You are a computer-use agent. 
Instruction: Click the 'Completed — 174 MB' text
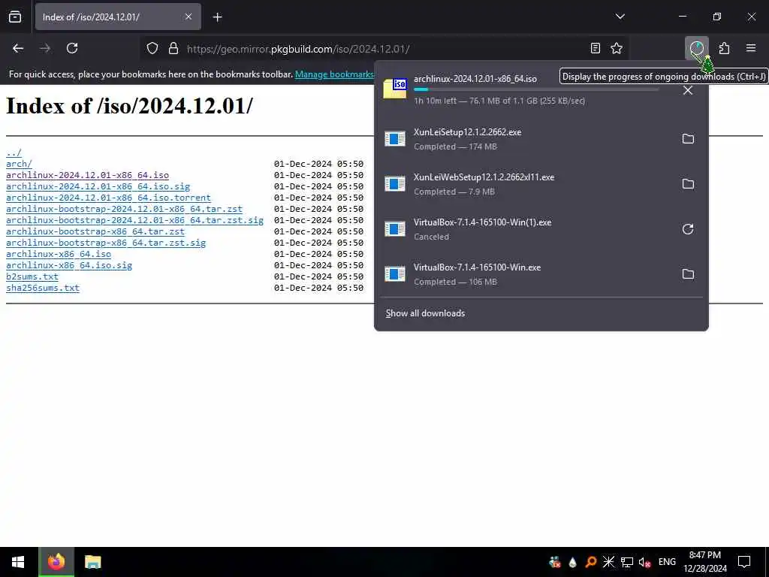[455, 147]
